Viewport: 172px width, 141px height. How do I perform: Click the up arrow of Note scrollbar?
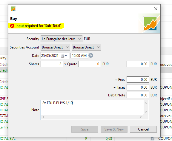click(x=146, y=103)
